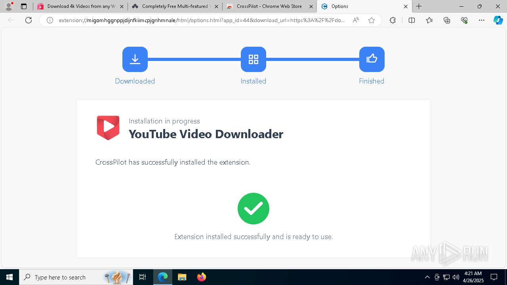Click the taskbar search box
This screenshot has height=285, width=507.
(76, 277)
